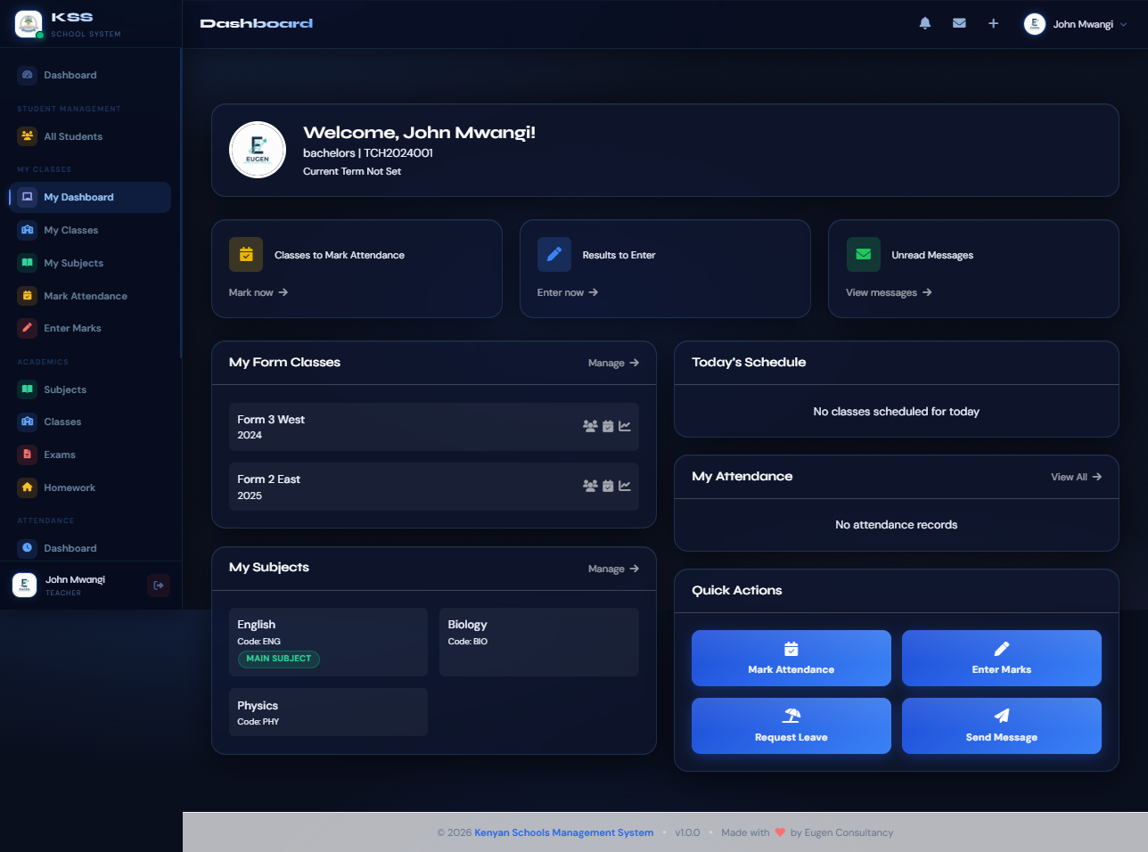Open performance chart icon for Form 2 East
1148x852 pixels.
(x=625, y=486)
